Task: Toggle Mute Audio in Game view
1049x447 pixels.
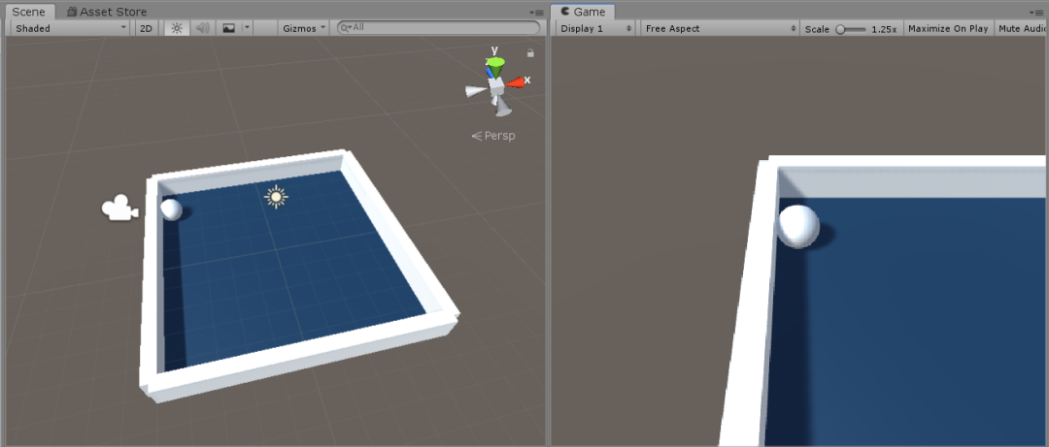Action: point(1022,29)
